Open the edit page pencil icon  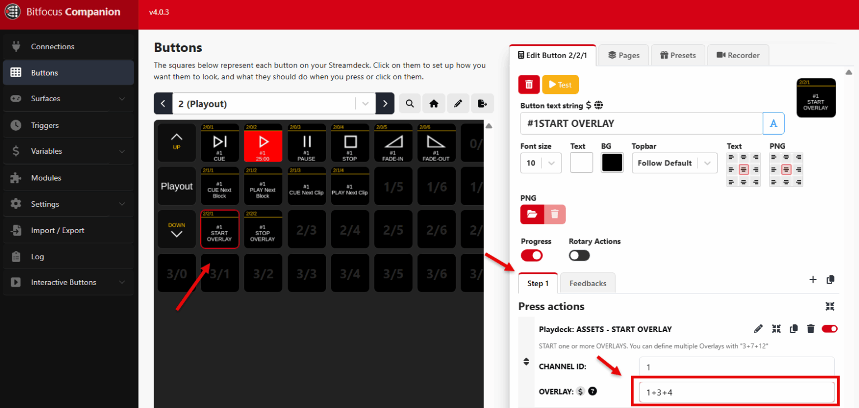coord(458,103)
